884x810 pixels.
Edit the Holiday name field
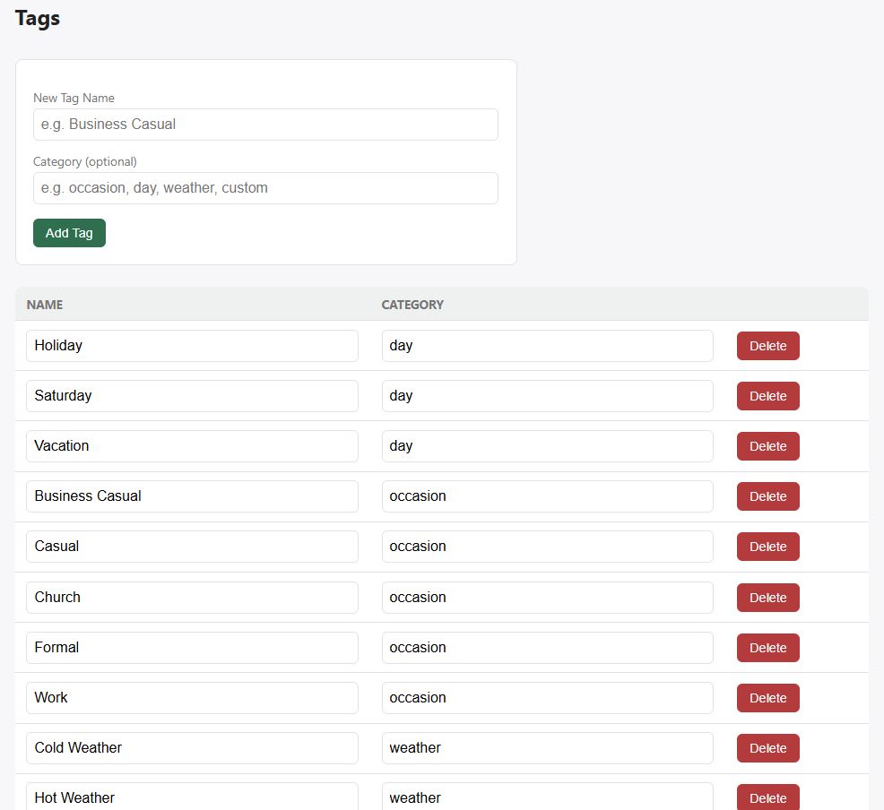click(192, 346)
